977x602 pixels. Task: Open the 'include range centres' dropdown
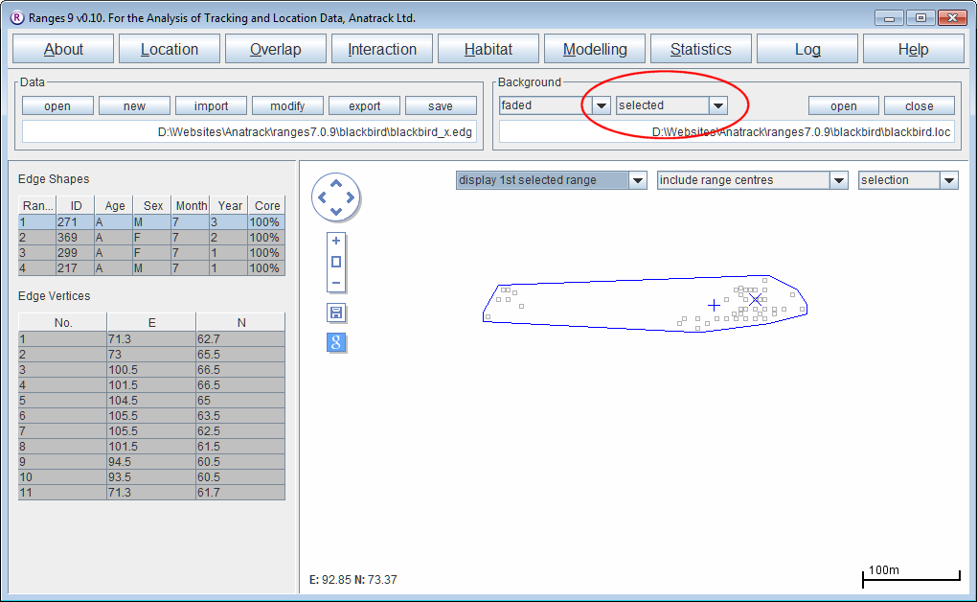[839, 180]
